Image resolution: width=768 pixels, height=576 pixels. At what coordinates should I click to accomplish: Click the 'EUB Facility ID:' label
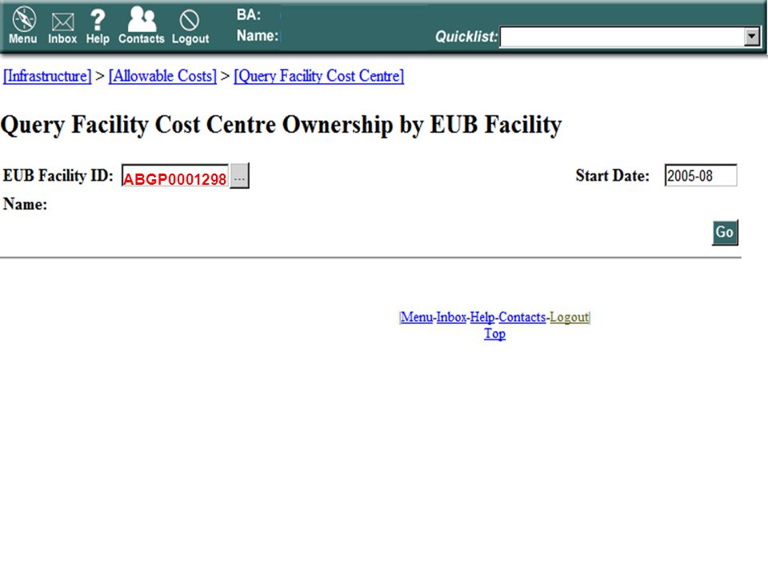tap(58, 175)
